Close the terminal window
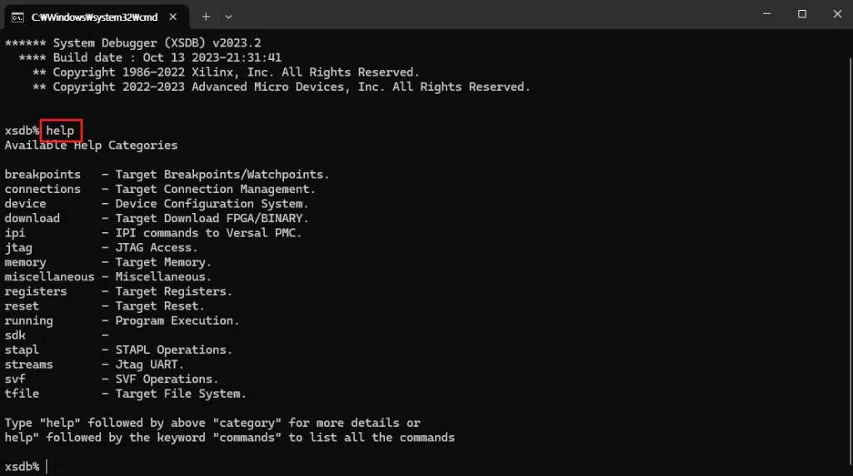Screen dimensions: 853x476 pos(836,14)
